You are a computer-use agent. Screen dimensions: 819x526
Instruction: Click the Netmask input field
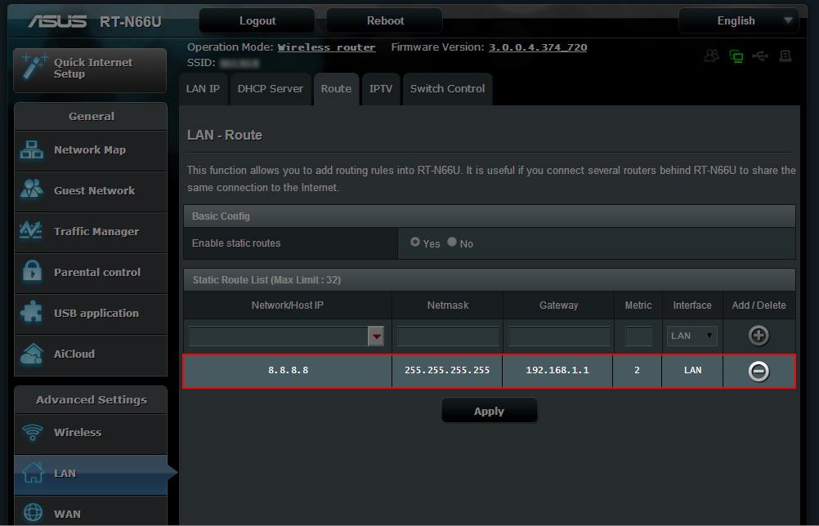point(448,336)
